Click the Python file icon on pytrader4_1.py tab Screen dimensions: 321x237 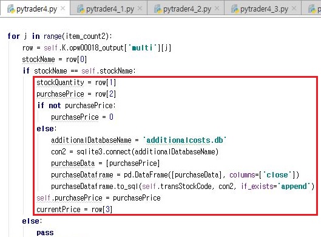[x=81, y=9]
